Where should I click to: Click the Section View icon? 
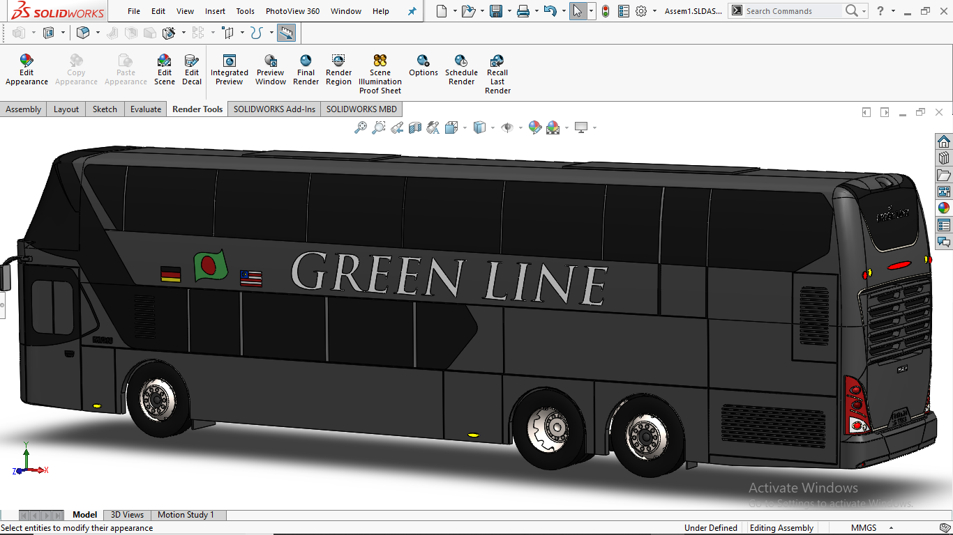(x=415, y=127)
